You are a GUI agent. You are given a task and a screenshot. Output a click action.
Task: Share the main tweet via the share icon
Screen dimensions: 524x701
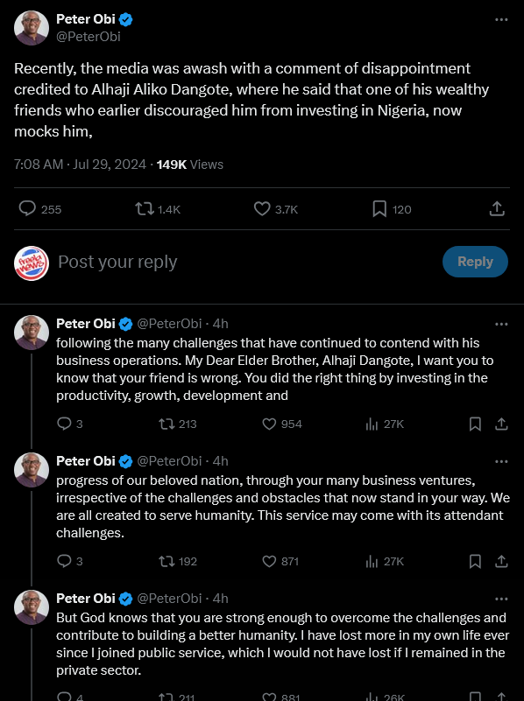[497, 208]
